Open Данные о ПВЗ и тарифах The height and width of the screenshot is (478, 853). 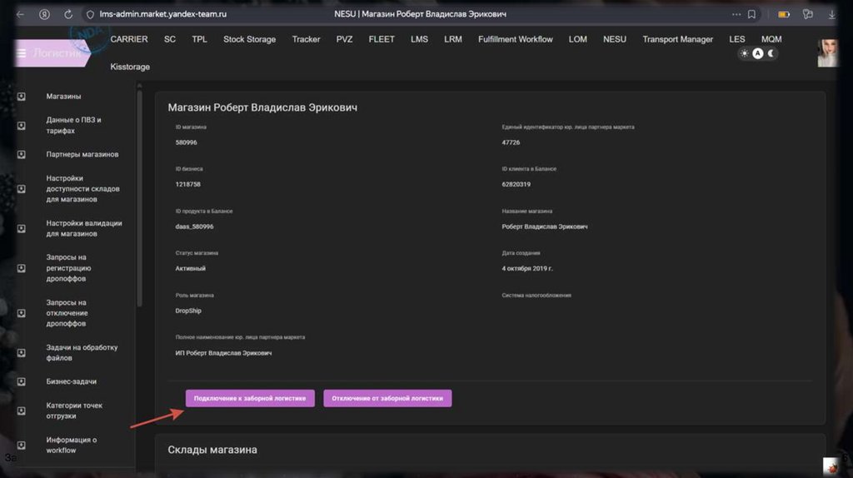click(x=73, y=125)
